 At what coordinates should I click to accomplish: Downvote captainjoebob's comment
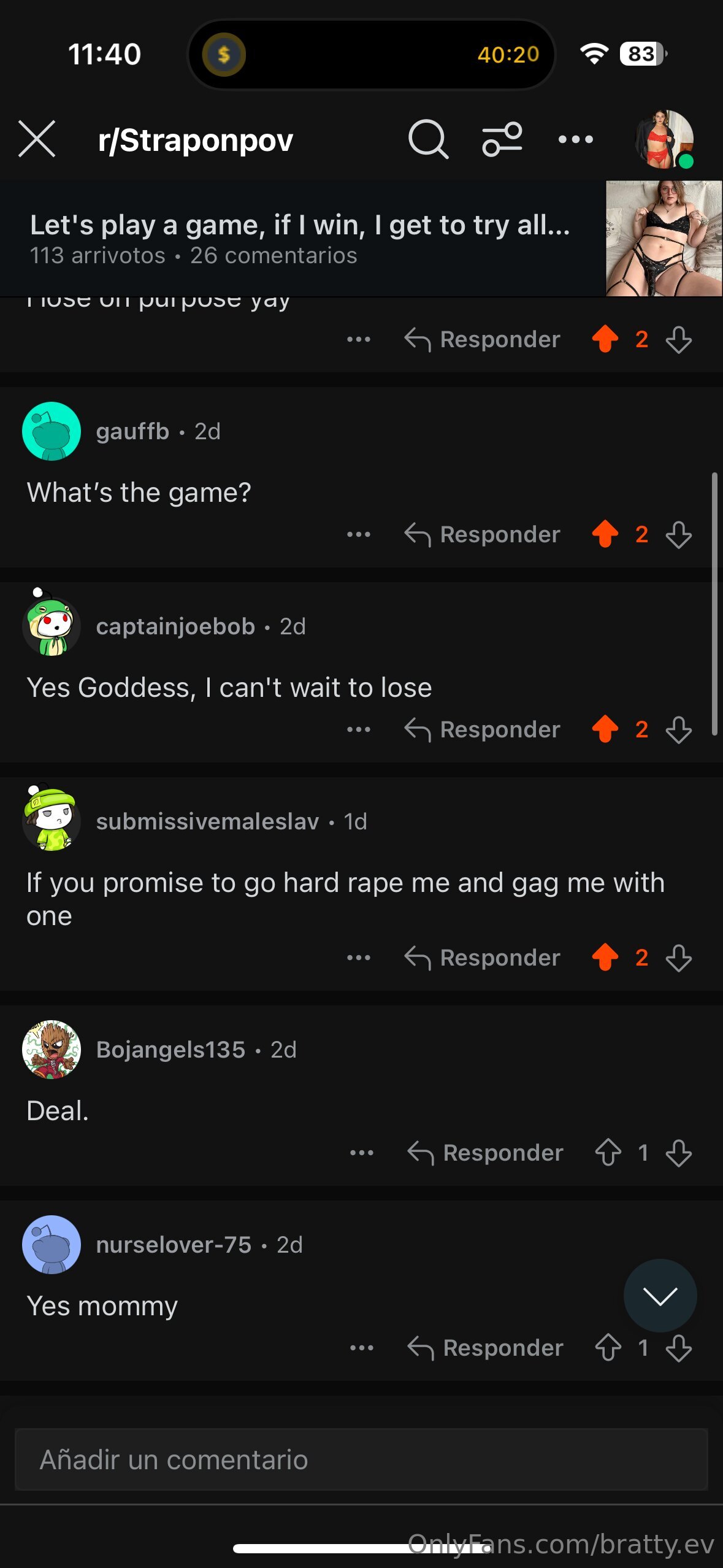(x=679, y=729)
